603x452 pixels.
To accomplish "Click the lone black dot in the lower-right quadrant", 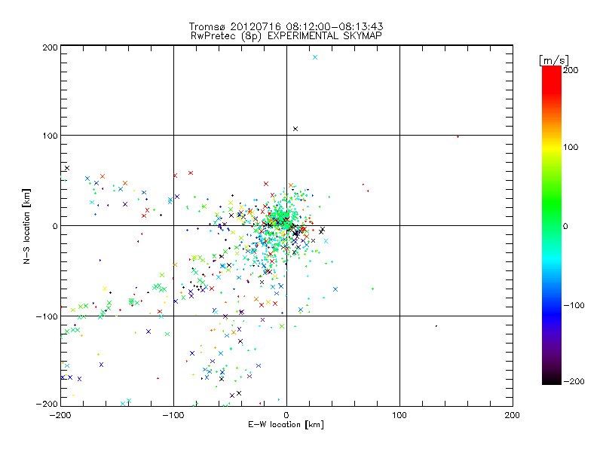I will (x=436, y=326).
